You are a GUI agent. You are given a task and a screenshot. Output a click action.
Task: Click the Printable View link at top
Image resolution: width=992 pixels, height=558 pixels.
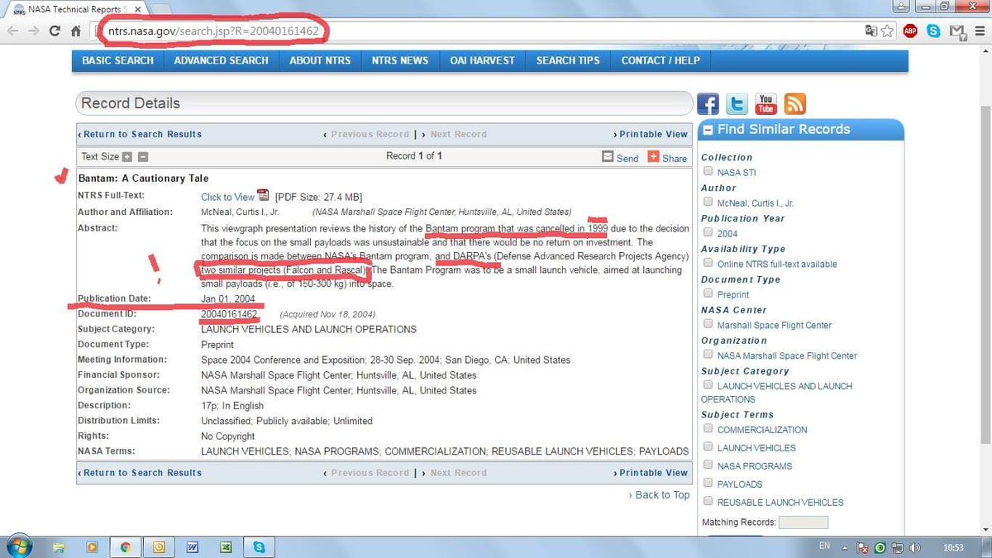click(651, 134)
